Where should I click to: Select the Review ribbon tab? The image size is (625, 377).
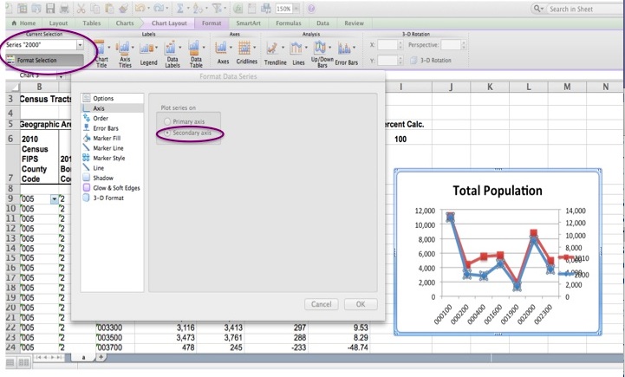(354, 23)
